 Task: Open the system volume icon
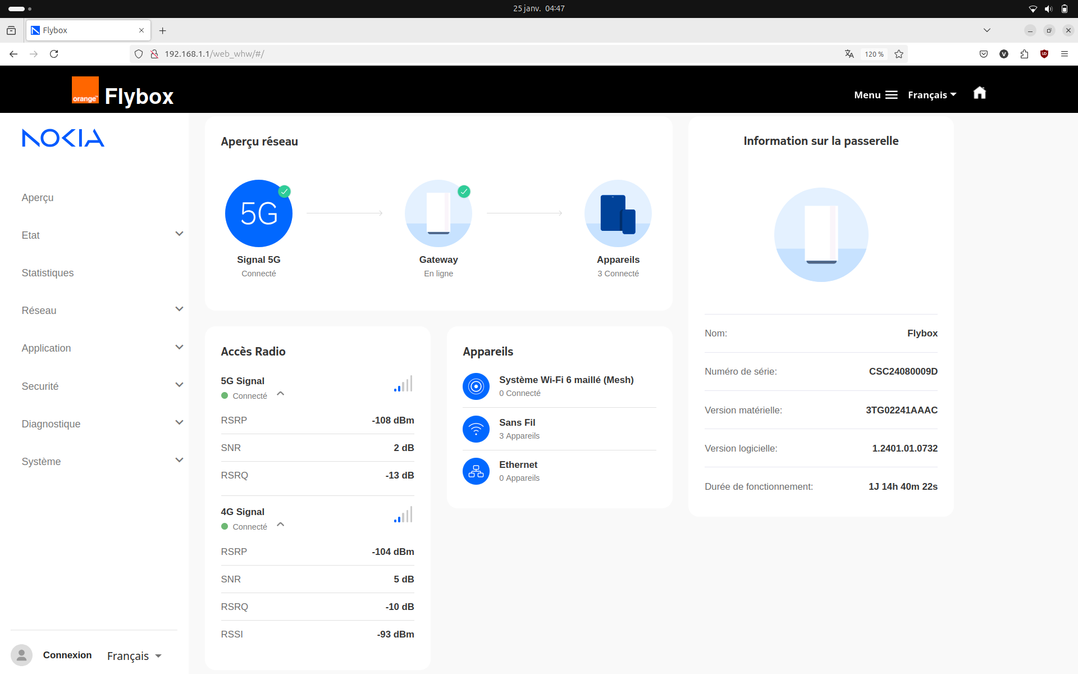1048,8
